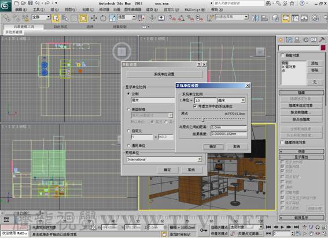Click the Select and Manipulate icon
The height and width of the screenshot is (238, 328).
click(152, 18)
